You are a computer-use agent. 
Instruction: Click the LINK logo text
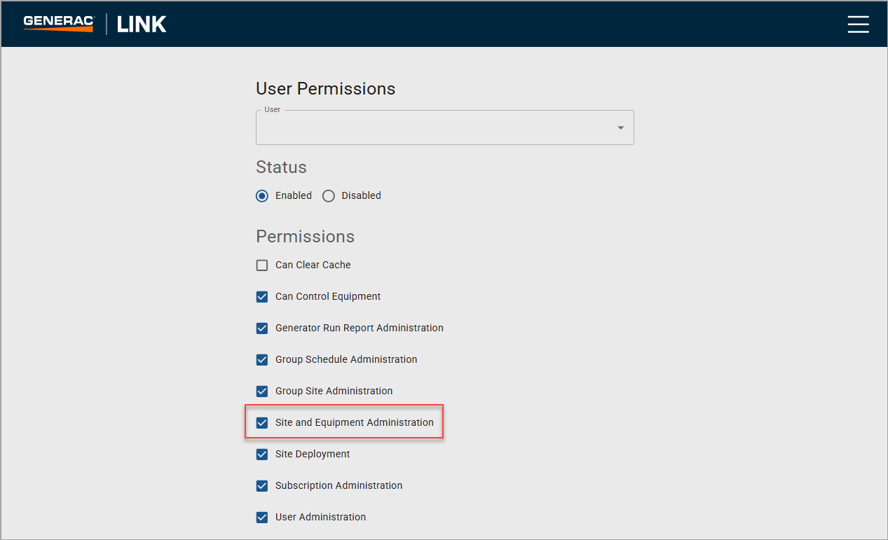(142, 25)
